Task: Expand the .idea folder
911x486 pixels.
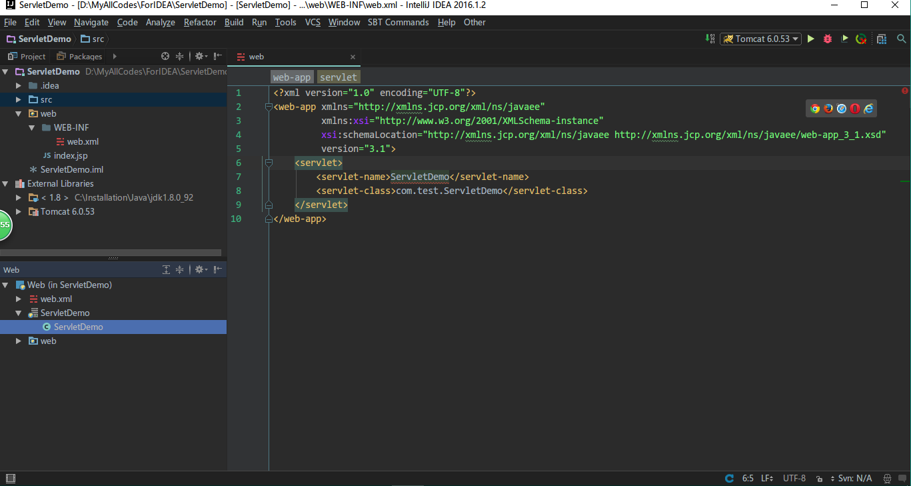Action: pyautogui.click(x=19, y=85)
